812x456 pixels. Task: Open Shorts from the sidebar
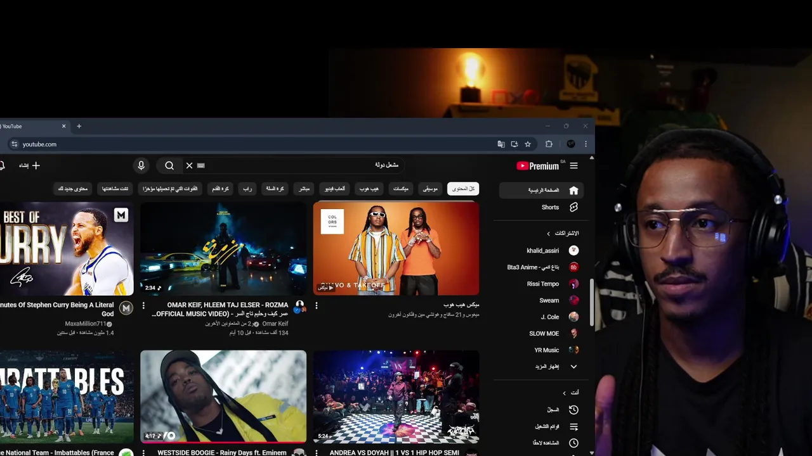541,207
